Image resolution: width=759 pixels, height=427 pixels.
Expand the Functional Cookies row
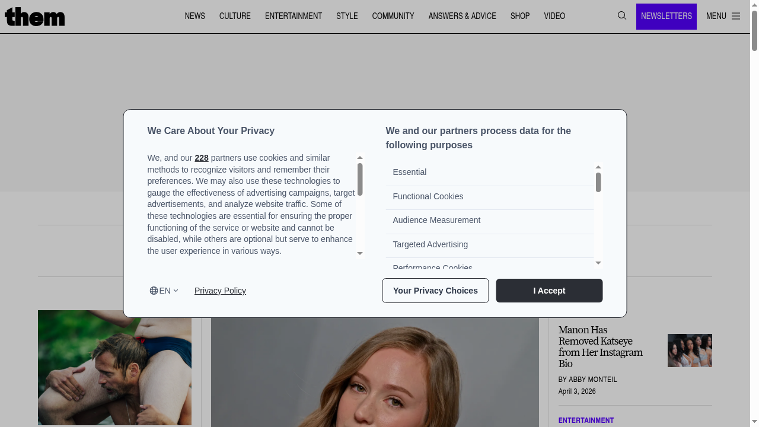[x=489, y=196]
